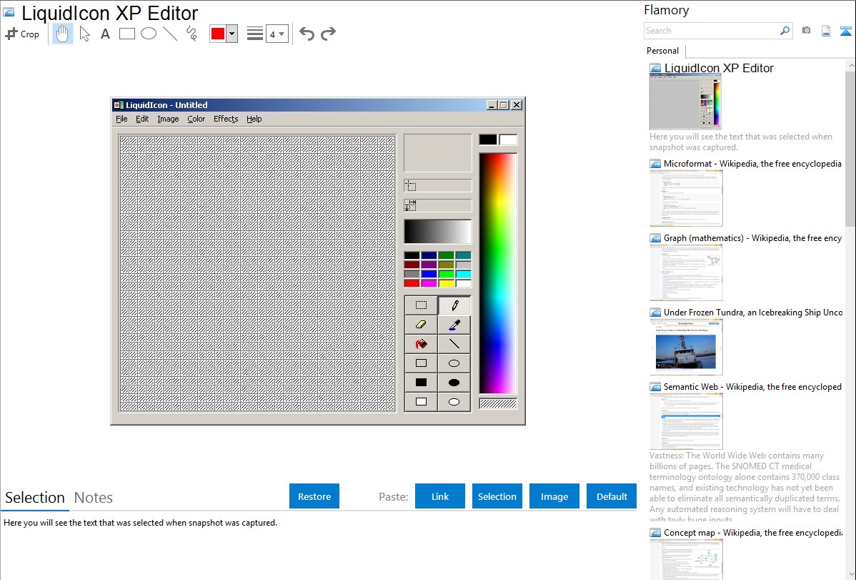Screen dimensions: 856x580
Task: Select the freehand squiggle drawing tool
Action: tap(191, 34)
